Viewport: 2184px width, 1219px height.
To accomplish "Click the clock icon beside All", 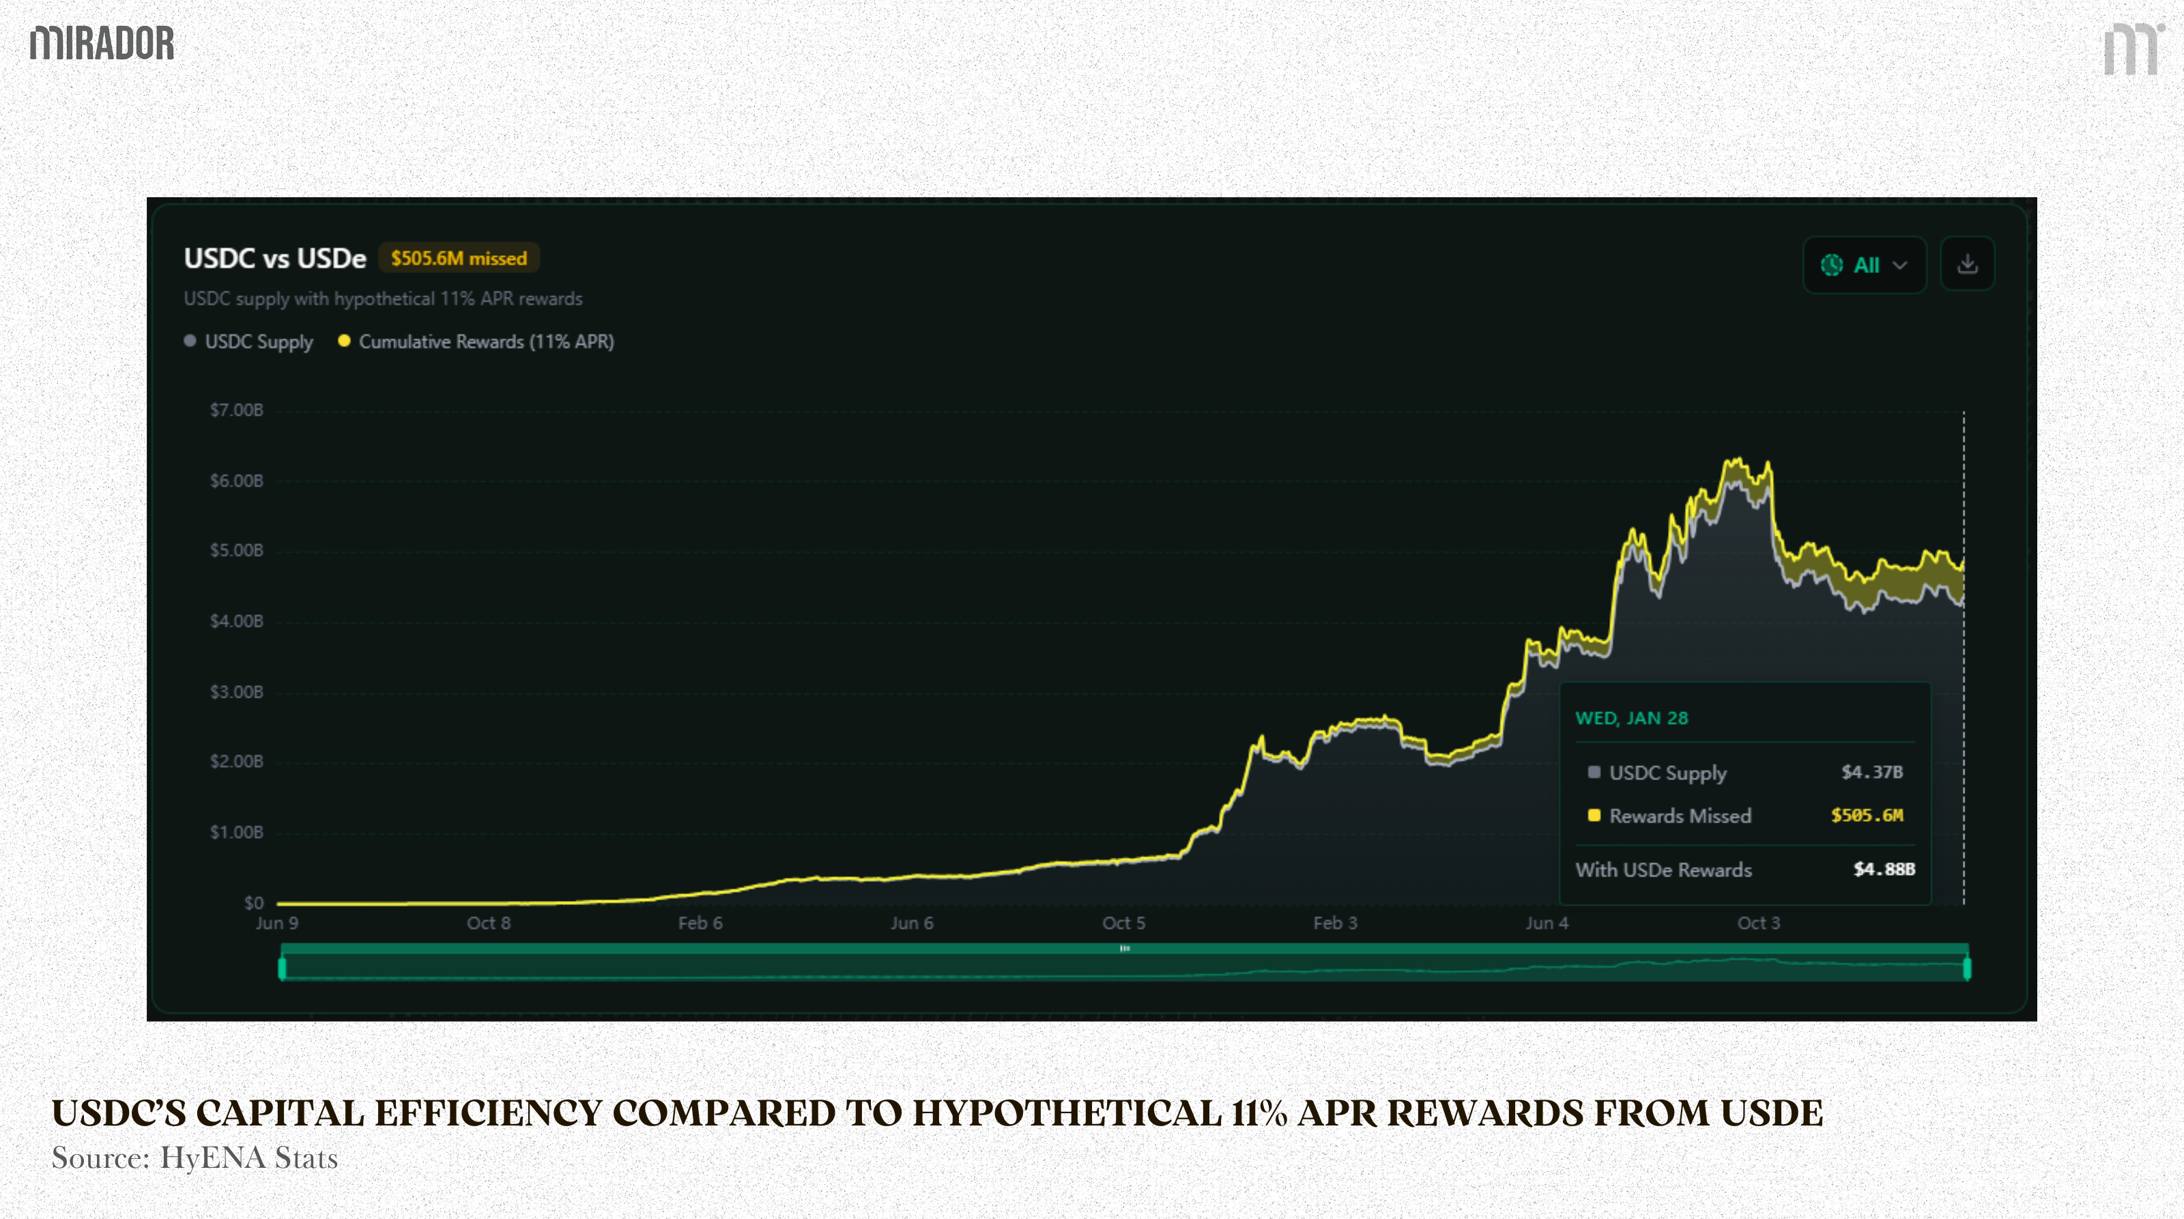I will coord(1831,266).
